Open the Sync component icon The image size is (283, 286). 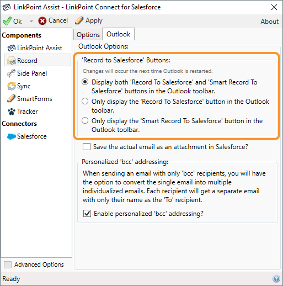(12, 86)
